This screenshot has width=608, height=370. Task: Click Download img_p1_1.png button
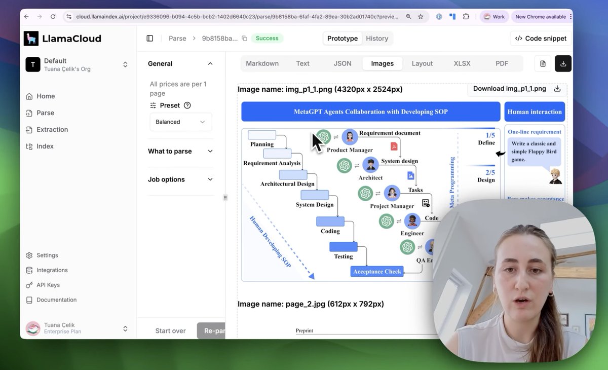(516, 89)
